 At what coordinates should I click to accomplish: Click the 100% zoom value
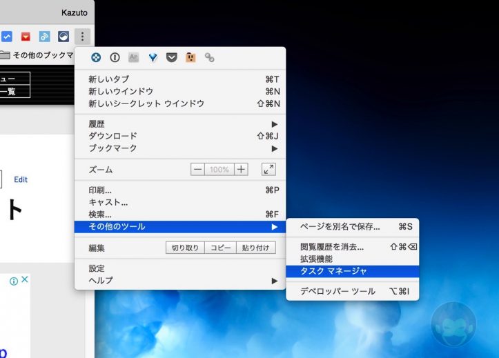click(219, 170)
